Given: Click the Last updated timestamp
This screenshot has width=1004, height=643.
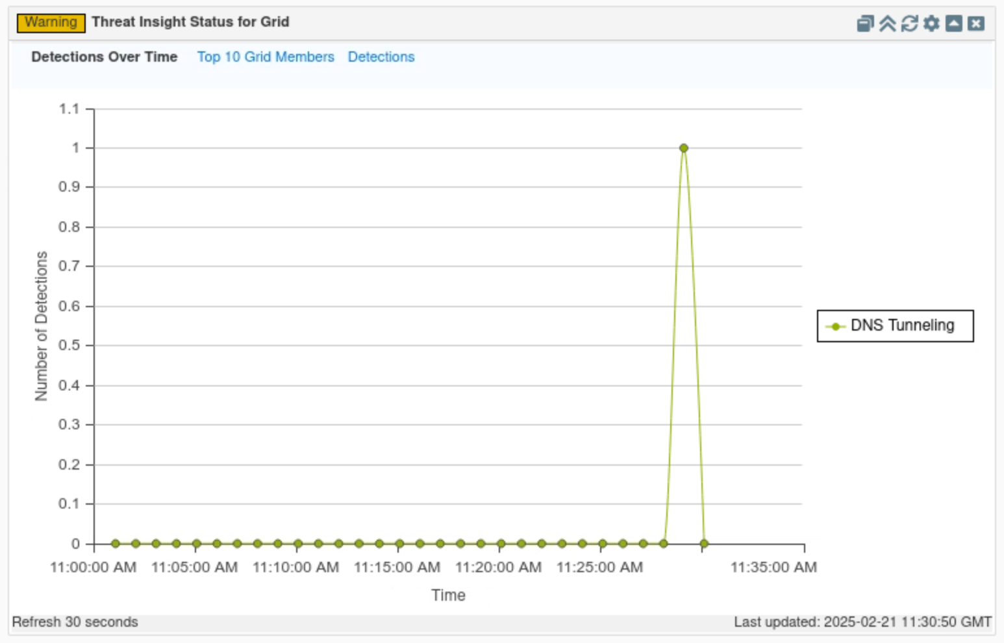Looking at the screenshot, I should [862, 622].
